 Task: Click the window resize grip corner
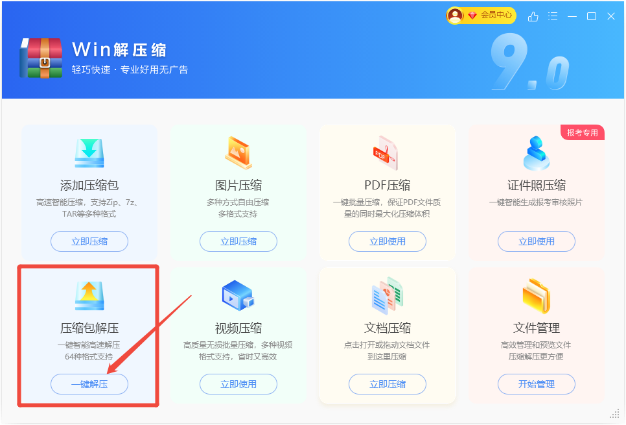pos(614,413)
